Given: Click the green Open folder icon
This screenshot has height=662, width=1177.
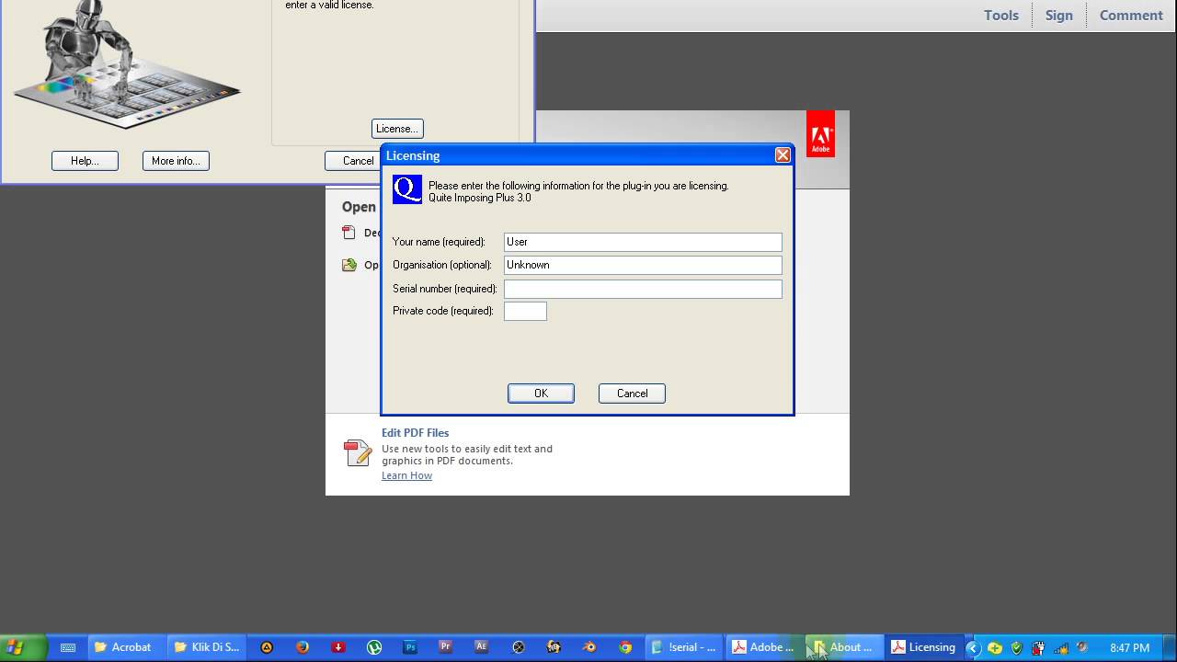Looking at the screenshot, I should [349, 265].
